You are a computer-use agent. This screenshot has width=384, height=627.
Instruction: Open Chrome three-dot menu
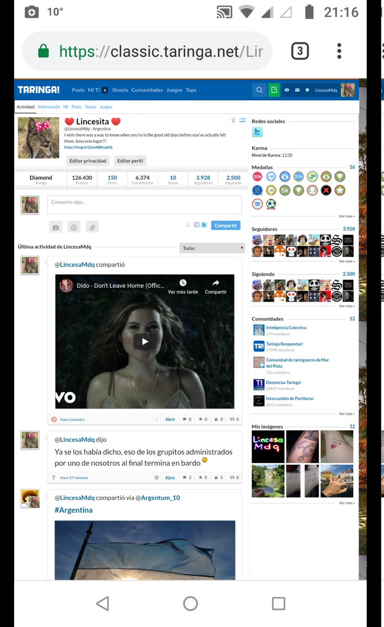(x=339, y=51)
